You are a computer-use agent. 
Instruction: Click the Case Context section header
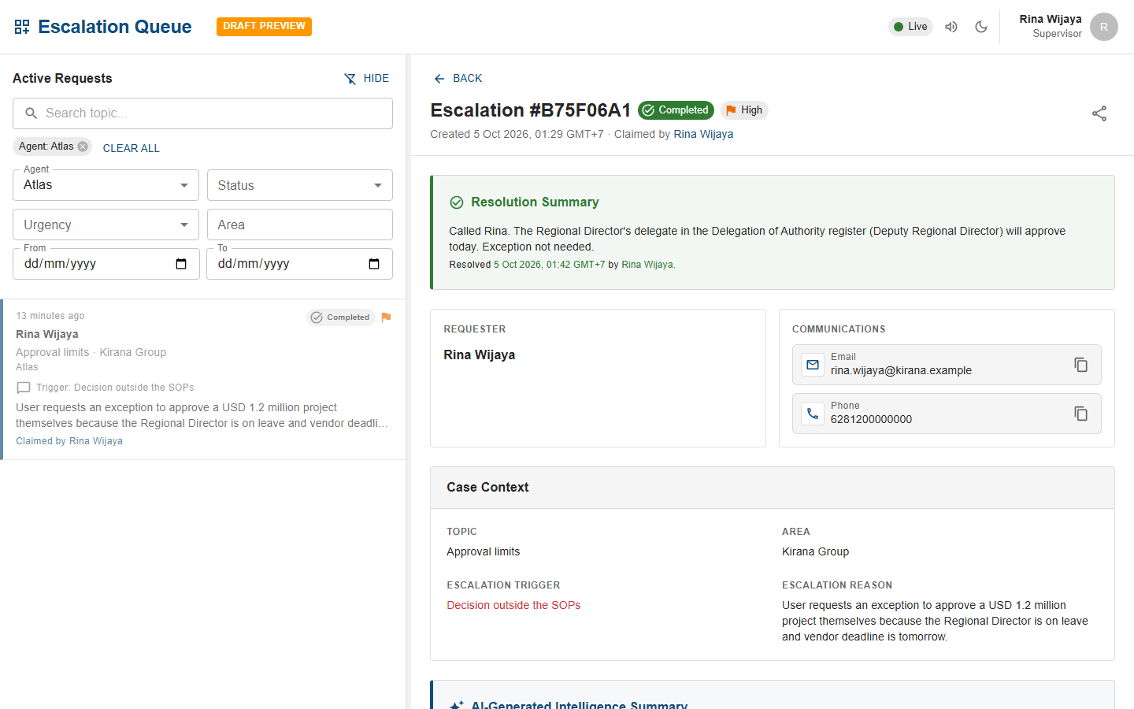tap(773, 488)
